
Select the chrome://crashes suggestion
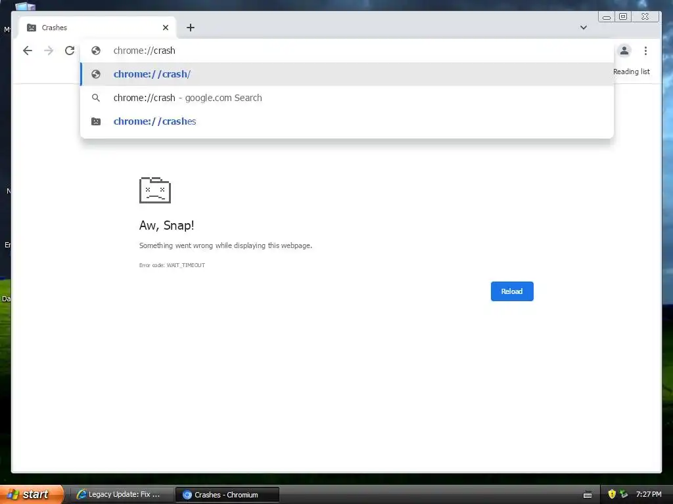(x=347, y=121)
